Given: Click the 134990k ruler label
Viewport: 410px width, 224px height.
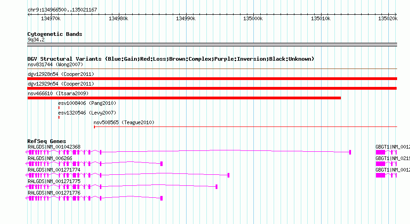Looking at the screenshot, I should click(186, 18).
